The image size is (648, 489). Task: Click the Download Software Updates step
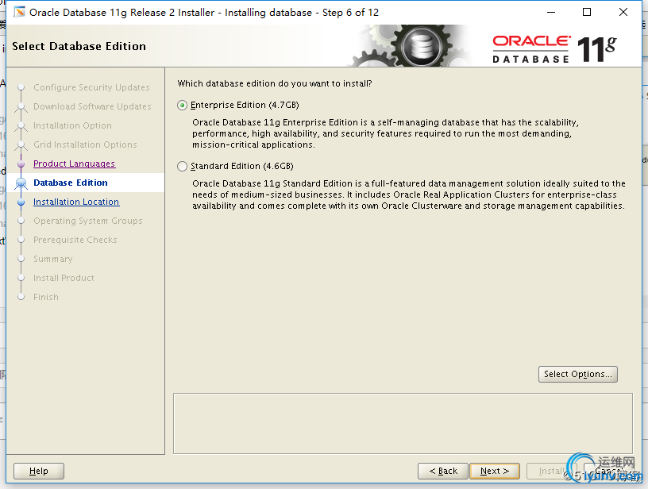(x=92, y=106)
